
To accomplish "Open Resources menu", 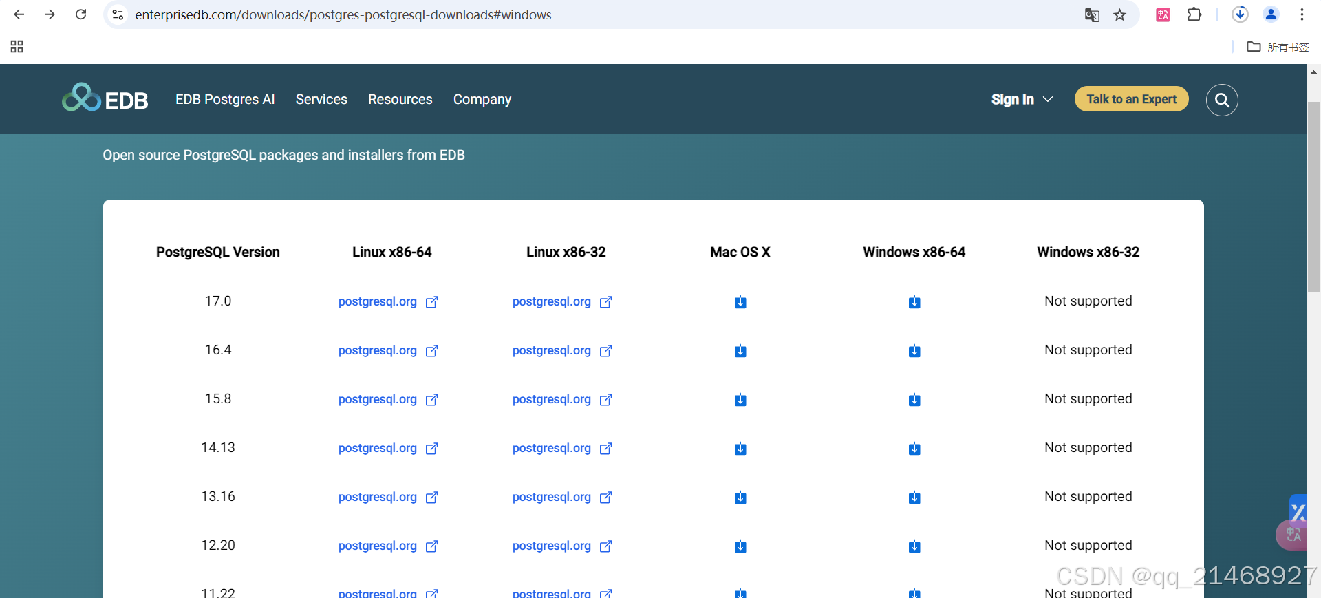I will tap(400, 99).
